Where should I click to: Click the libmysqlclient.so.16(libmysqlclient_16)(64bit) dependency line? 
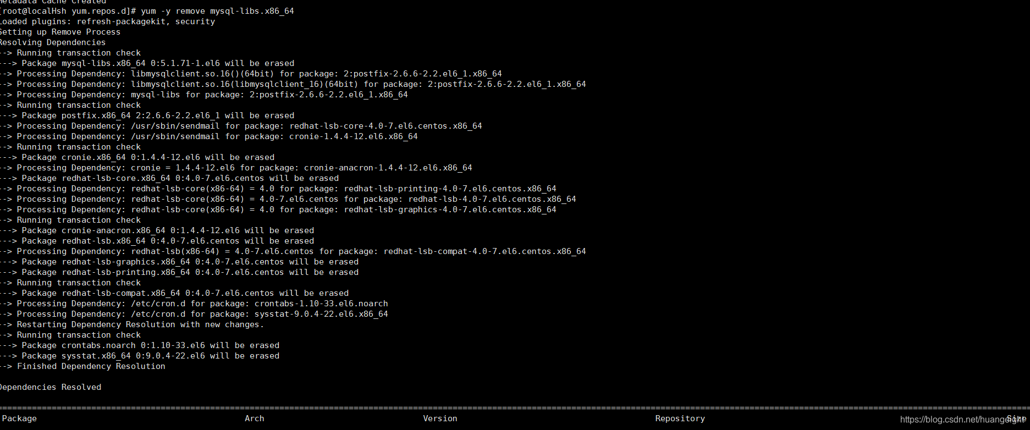coord(293,84)
